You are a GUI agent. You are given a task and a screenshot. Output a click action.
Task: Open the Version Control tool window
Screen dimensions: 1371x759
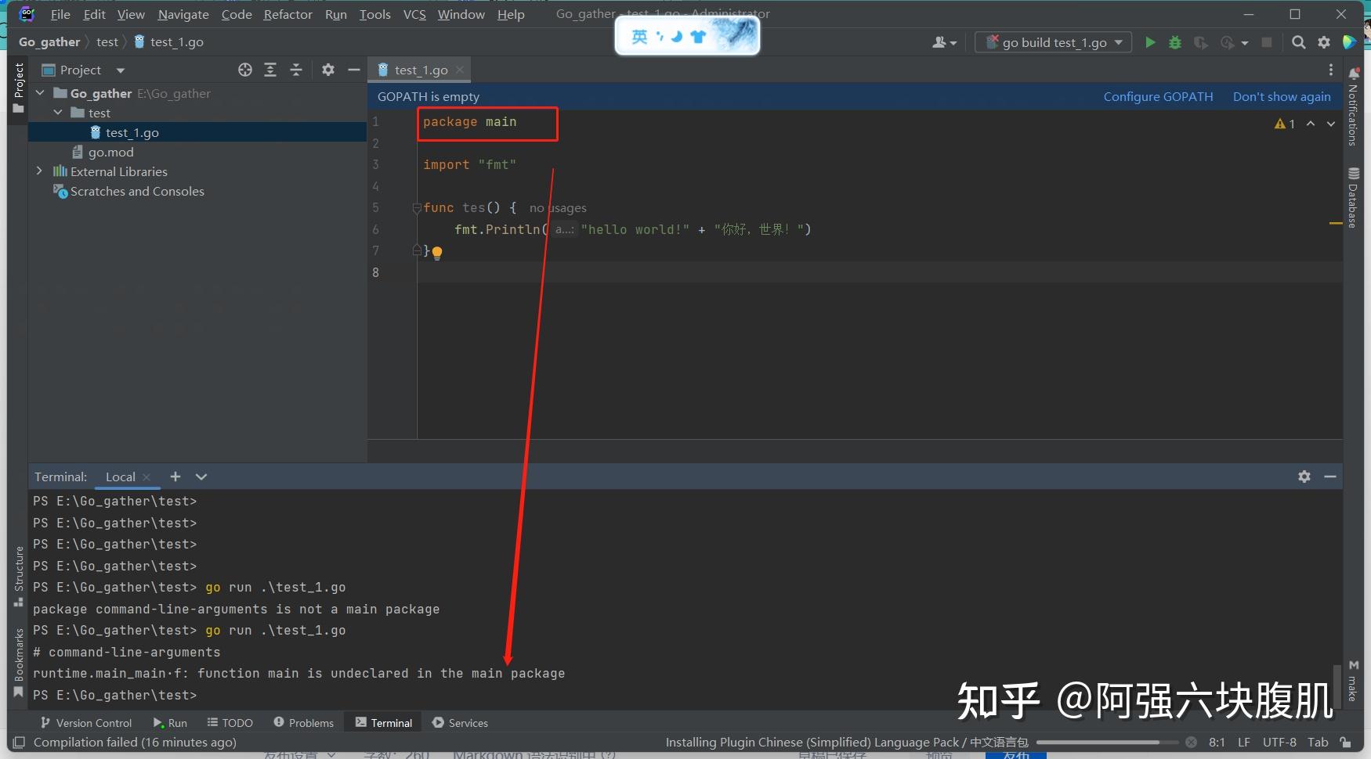point(86,723)
